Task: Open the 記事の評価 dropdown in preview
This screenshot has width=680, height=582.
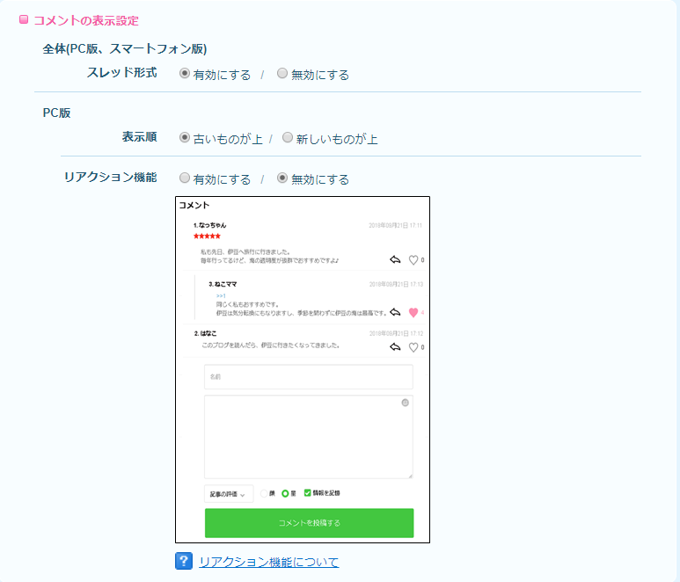Action: [x=229, y=493]
